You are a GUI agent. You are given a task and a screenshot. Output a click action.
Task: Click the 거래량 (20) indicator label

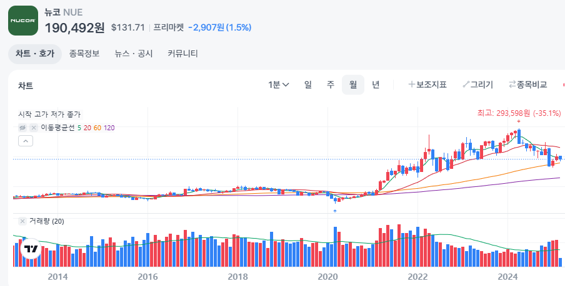pos(46,221)
